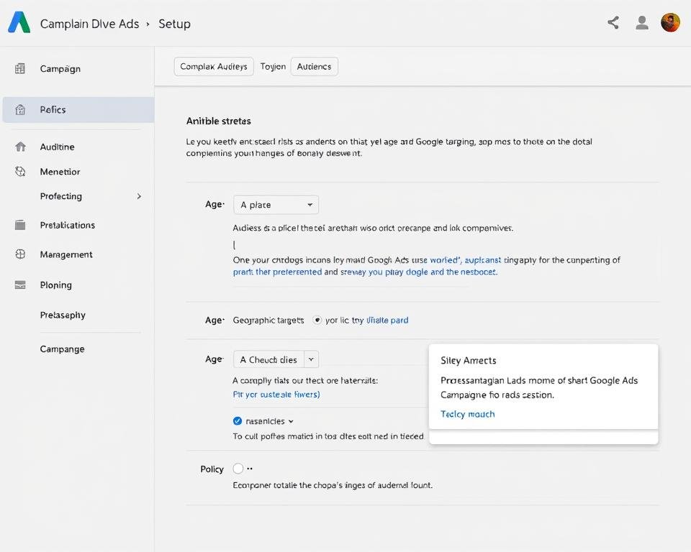Click the Refics briefcase icon in the sidebar
Viewport: 691px width, 552px height.
tap(21, 109)
